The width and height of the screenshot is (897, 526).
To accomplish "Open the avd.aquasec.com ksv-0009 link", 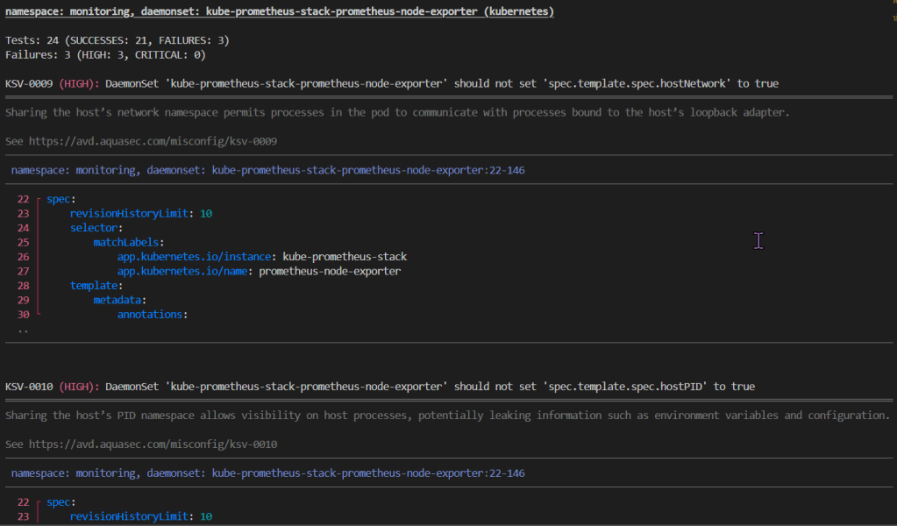I will pyautogui.click(x=153, y=141).
